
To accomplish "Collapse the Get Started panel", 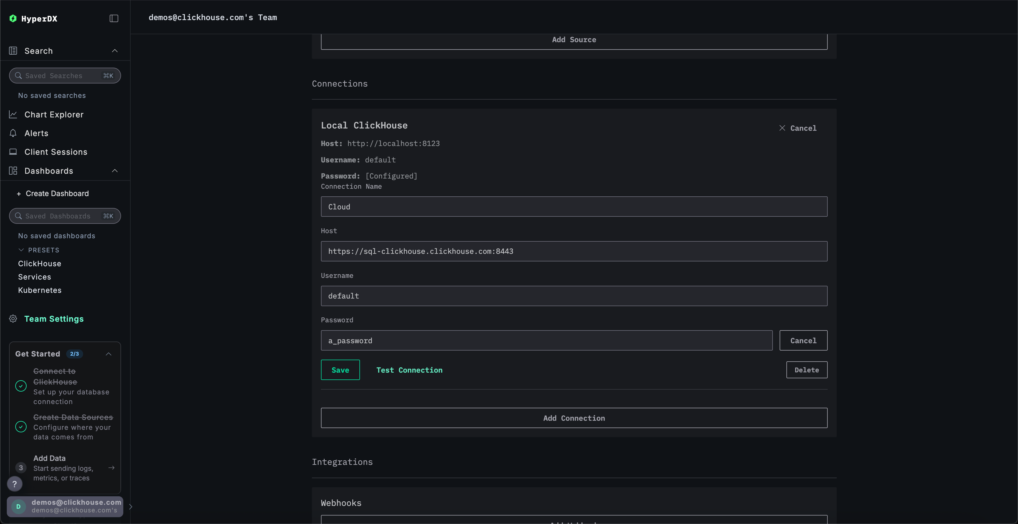I will tap(109, 354).
